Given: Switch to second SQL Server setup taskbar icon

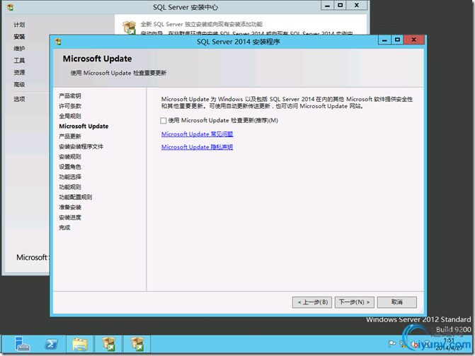Looking at the screenshot, I should (137, 344).
